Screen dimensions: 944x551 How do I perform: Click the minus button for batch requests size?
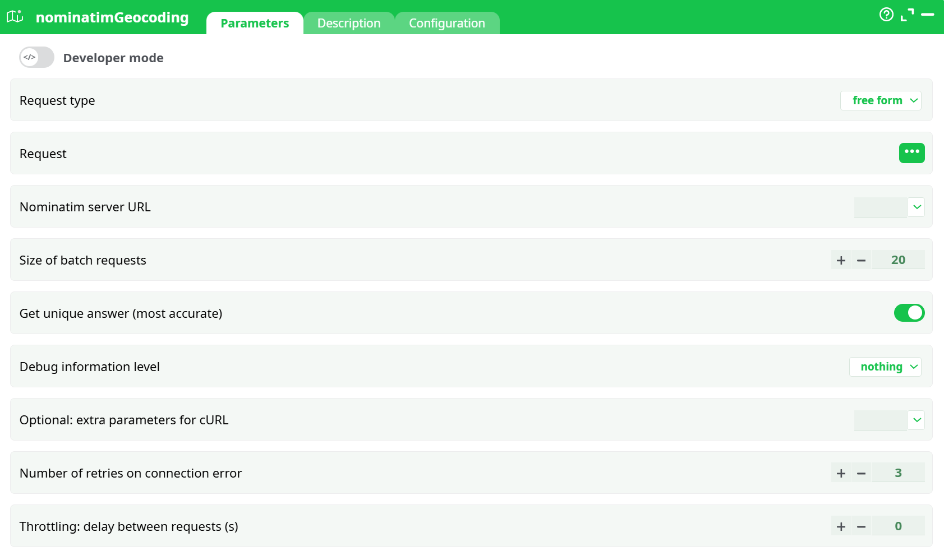(862, 260)
